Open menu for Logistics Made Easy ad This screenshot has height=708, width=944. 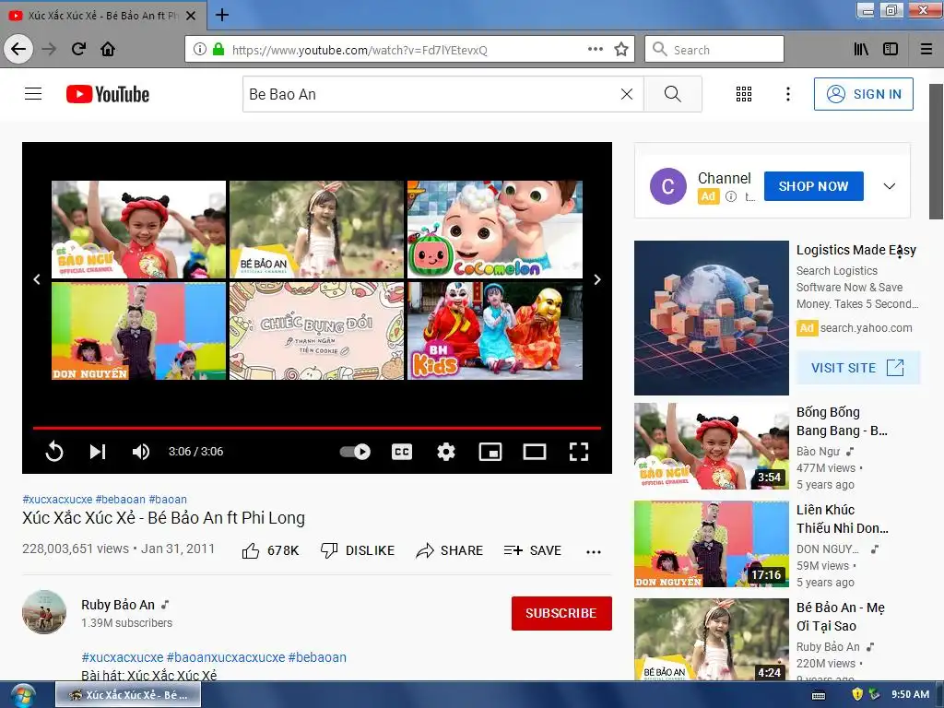point(900,254)
